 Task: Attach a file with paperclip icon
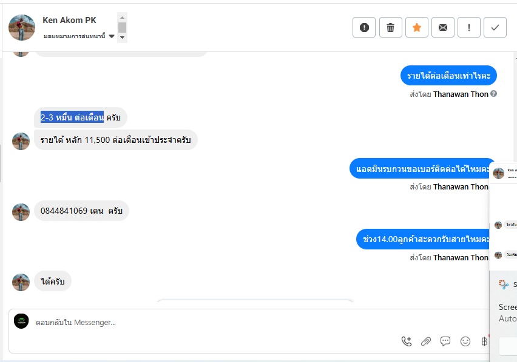point(426,341)
